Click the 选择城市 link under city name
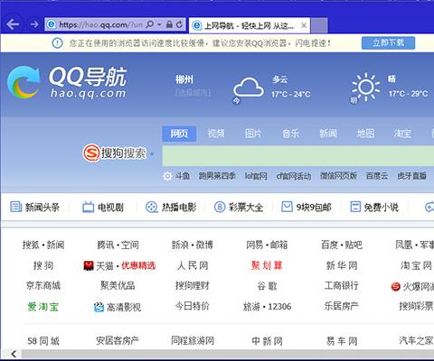 (193, 93)
